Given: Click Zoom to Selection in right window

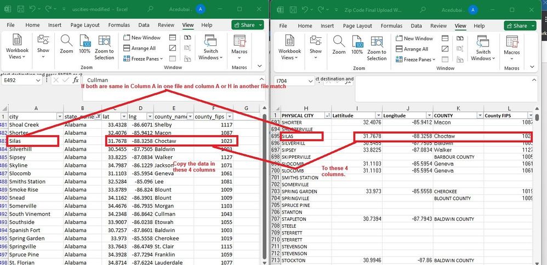Looking at the screenshot, I should coord(377,48).
